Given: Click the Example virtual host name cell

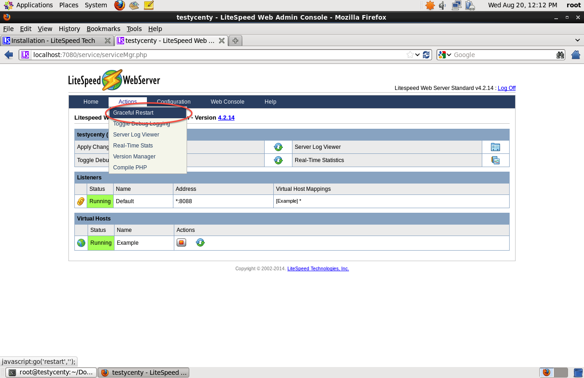Looking at the screenshot, I should point(144,243).
